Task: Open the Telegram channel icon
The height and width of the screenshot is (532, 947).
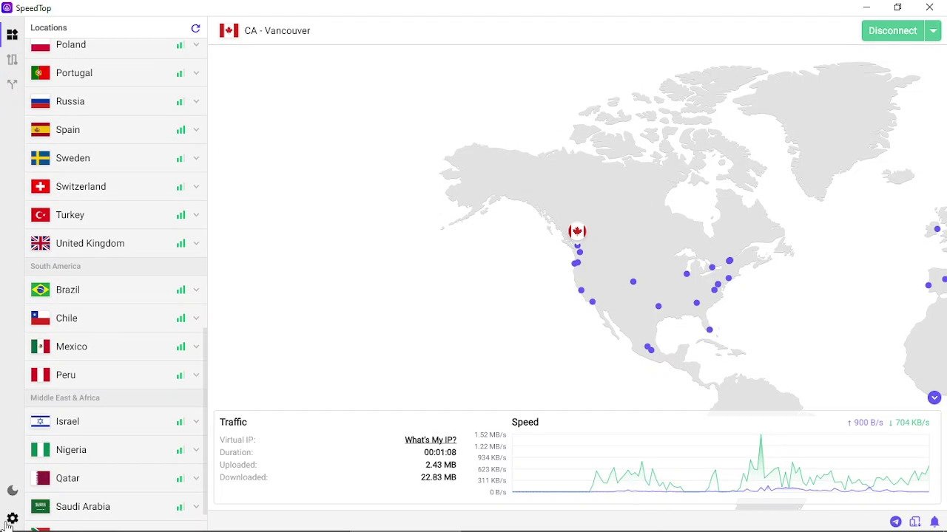Action: 895,522
